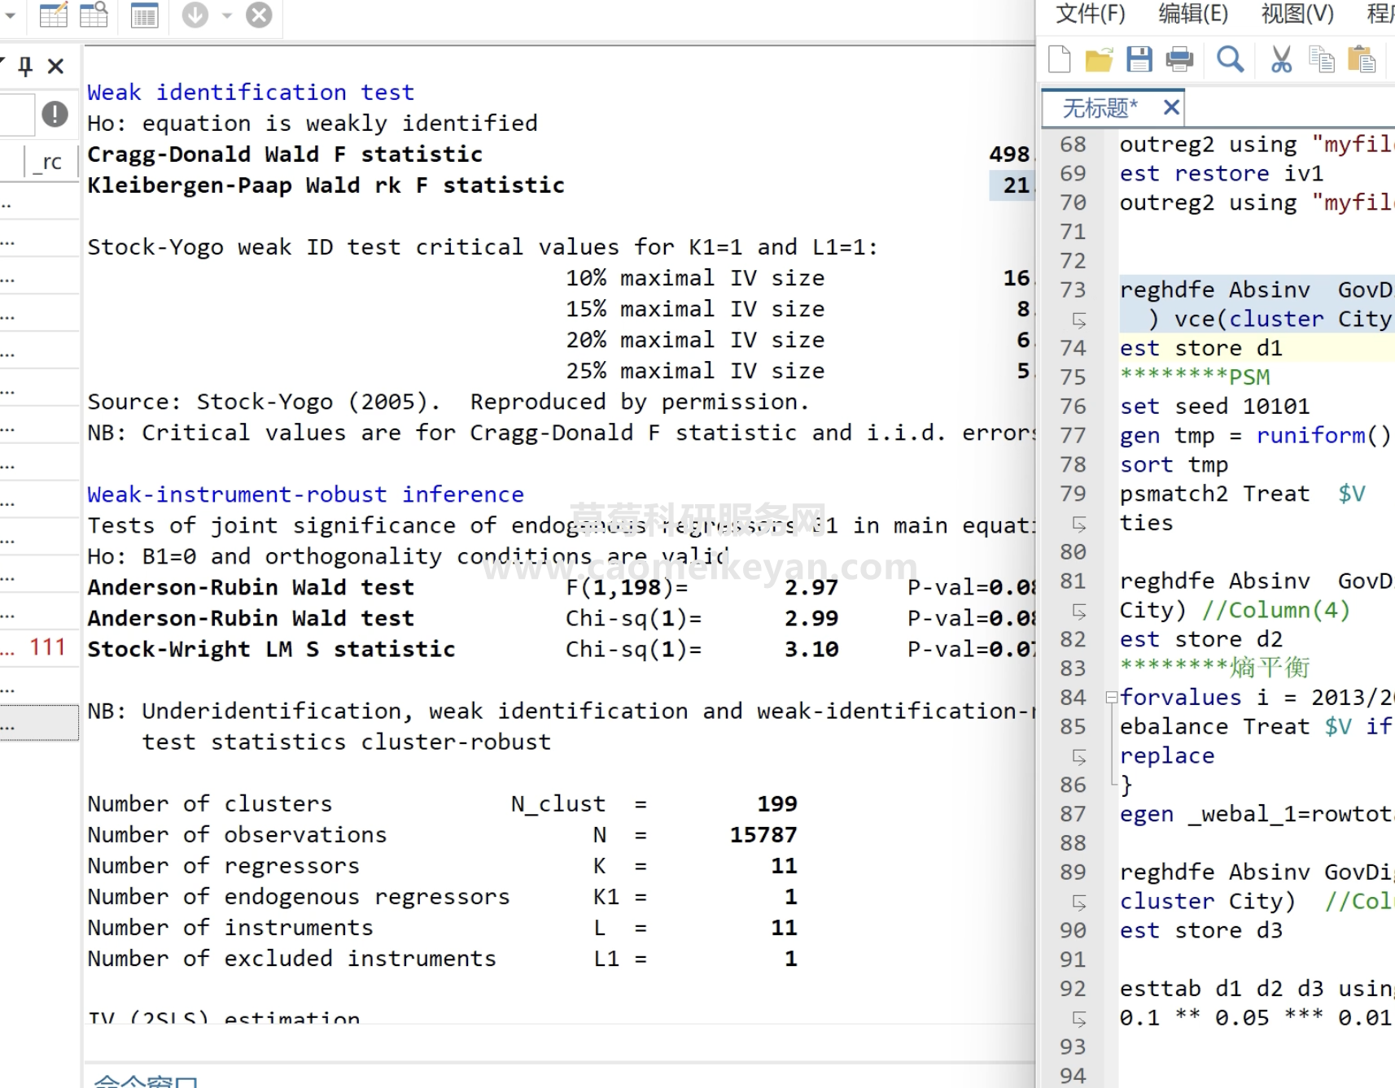This screenshot has height=1088, width=1395.
Task: Open the dropdown arrow beside the gray down-arrow icon
Action: coord(227,15)
